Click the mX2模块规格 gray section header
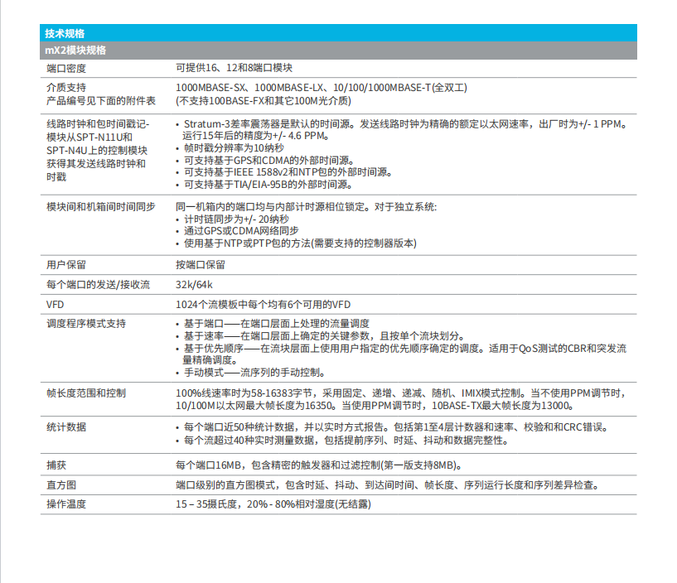677x583 pixels. pyautogui.click(x=340, y=51)
